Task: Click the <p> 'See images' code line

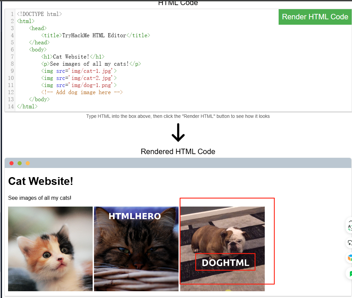Action: click(91, 64)
